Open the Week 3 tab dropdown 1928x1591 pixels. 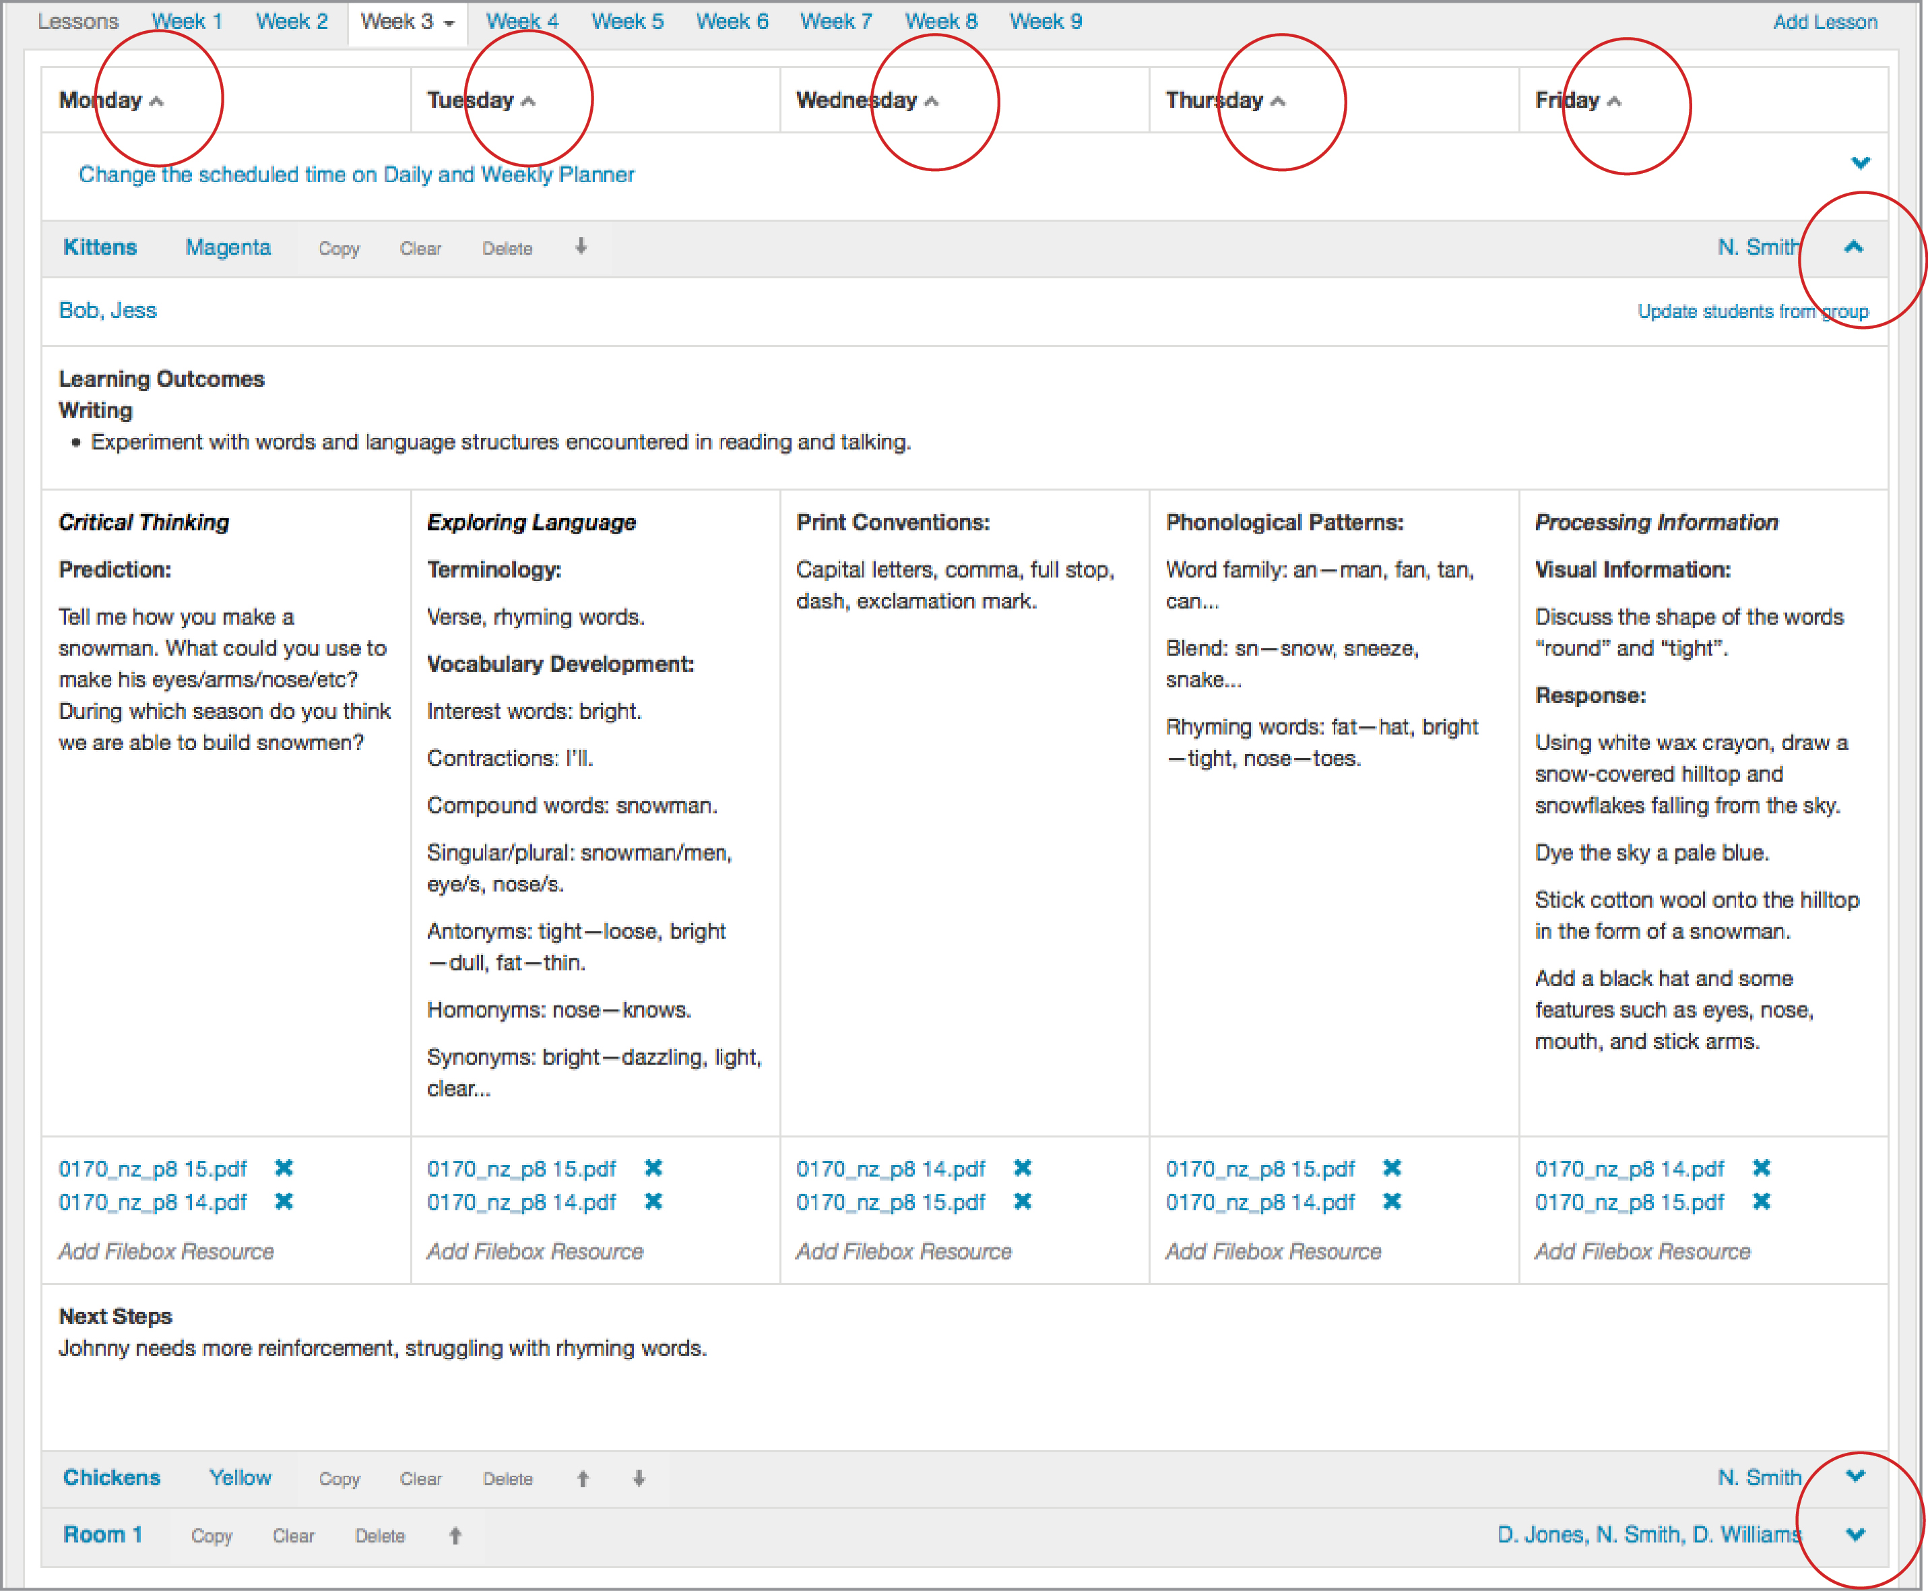(449, 23)
